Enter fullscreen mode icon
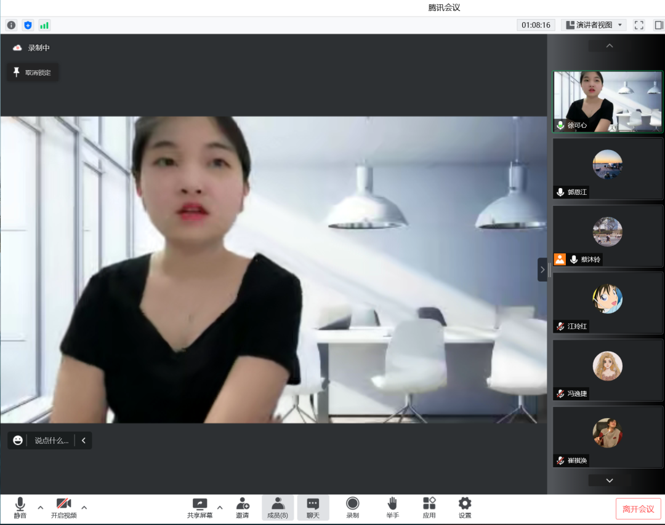 639,25
